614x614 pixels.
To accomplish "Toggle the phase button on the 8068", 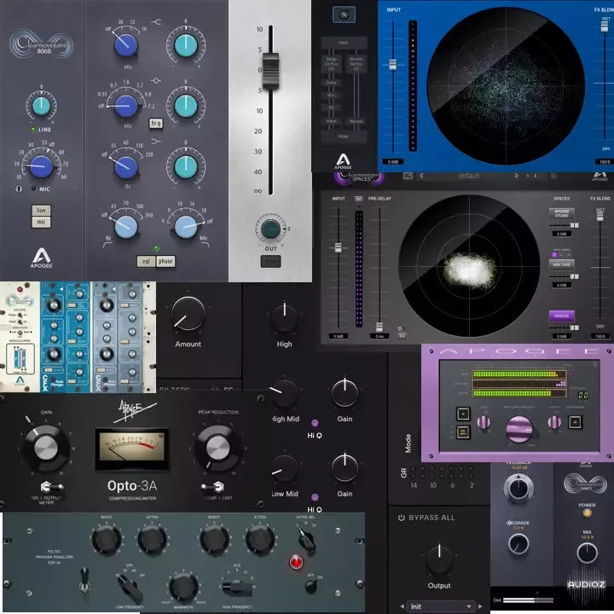I will pyautogui.click(x=165, y=261).
